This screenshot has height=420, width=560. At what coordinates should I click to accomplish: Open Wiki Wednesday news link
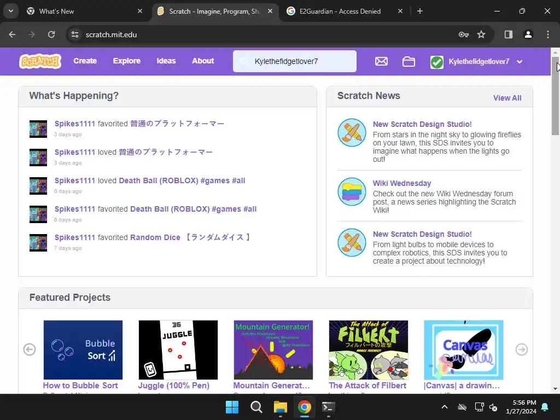402,183
